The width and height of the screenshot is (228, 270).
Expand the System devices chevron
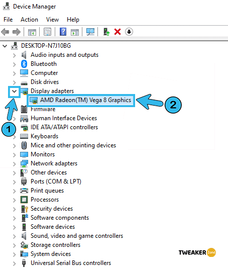point(14,254)
